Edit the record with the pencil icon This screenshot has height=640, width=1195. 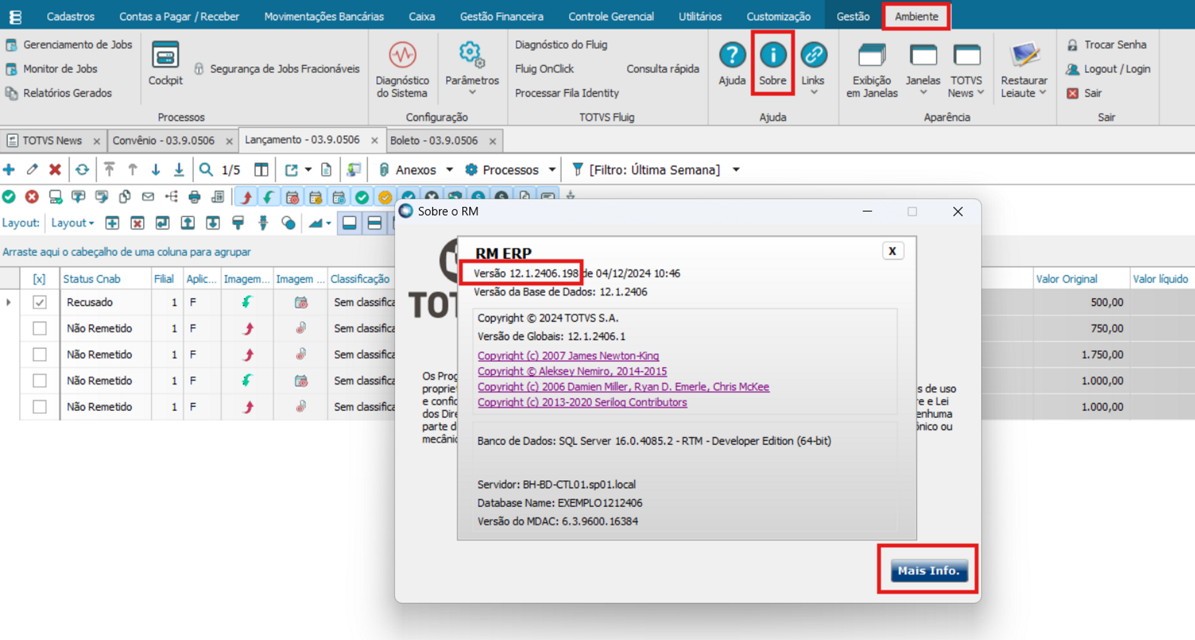pyautogui.click(x=32, y=170)
